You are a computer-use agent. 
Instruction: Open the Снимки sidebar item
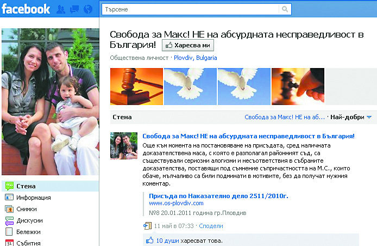pos(27,209)
